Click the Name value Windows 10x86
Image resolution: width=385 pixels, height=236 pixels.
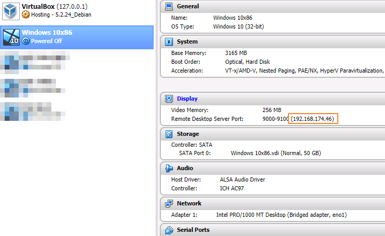pyautogui.click(x=232, y=18)
